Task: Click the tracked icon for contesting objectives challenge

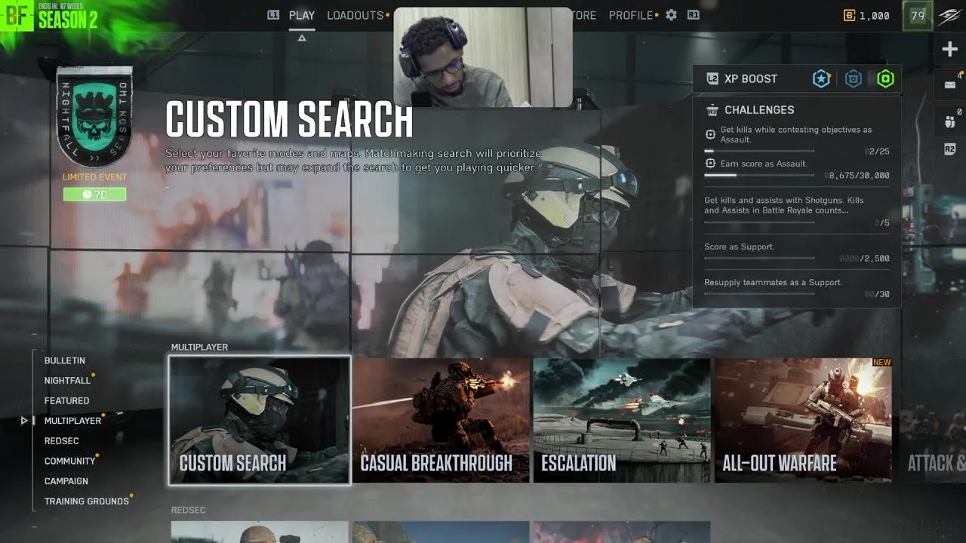Action: click(709, 134)
